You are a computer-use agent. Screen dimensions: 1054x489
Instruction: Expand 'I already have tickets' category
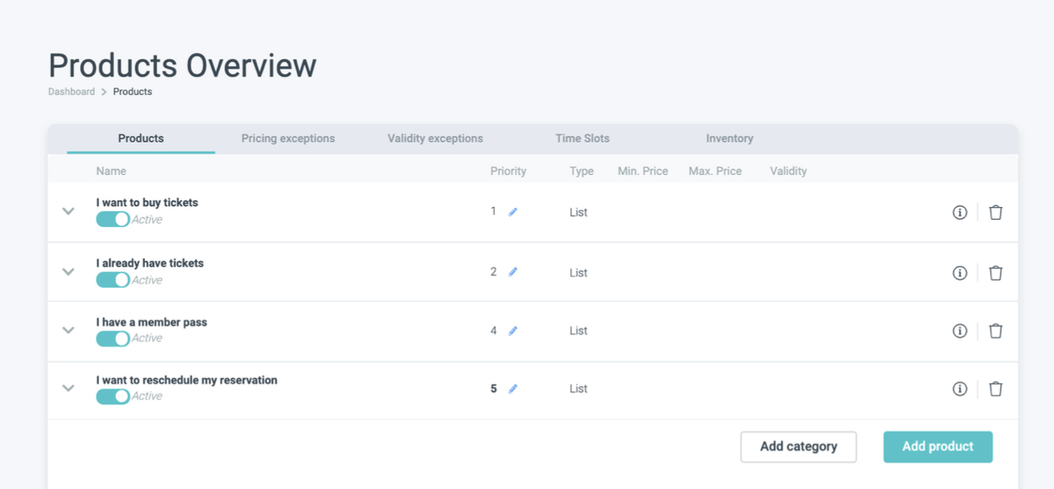(x=69, y=272)
